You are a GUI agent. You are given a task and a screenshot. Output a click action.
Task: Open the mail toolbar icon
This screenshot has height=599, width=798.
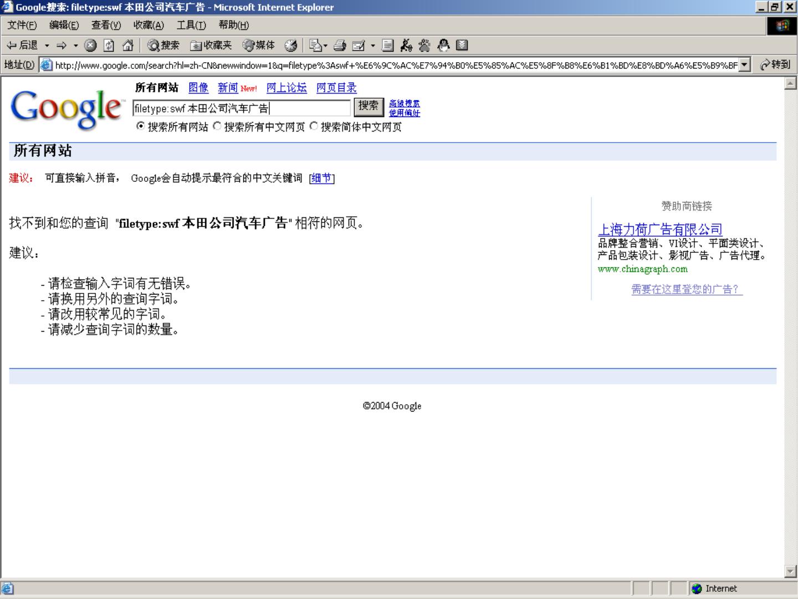click(315, 45)
